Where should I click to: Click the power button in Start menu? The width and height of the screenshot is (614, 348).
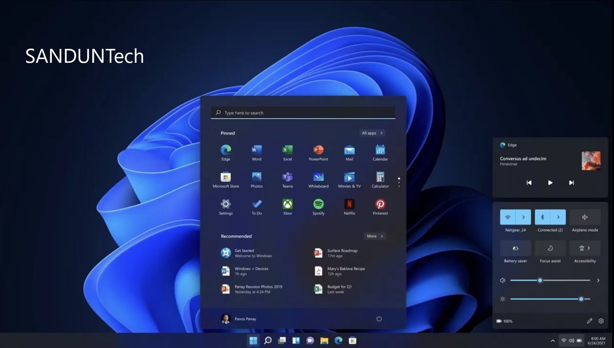(x=379, y=319)
